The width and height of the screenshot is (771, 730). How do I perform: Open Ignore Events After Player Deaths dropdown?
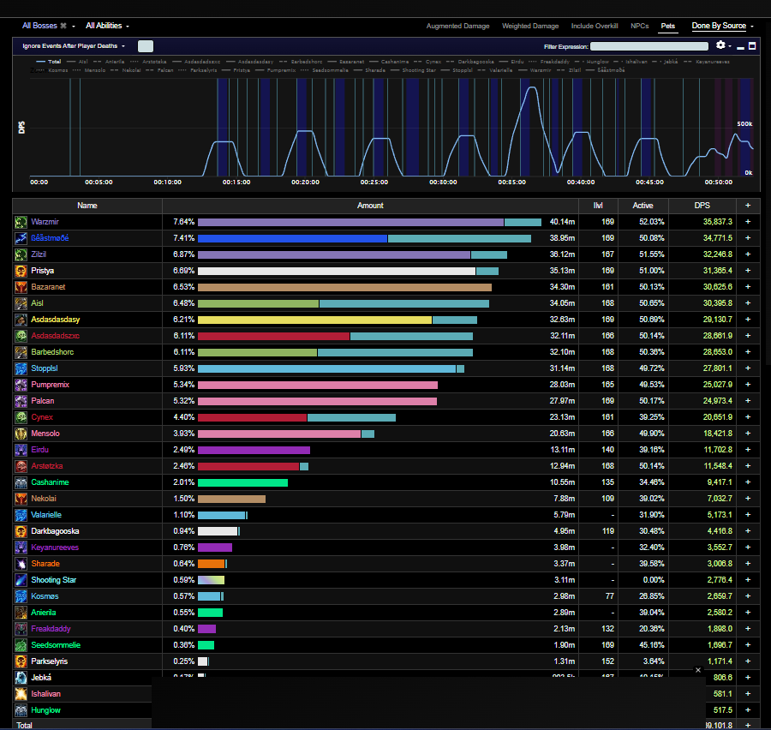point(74,45)
